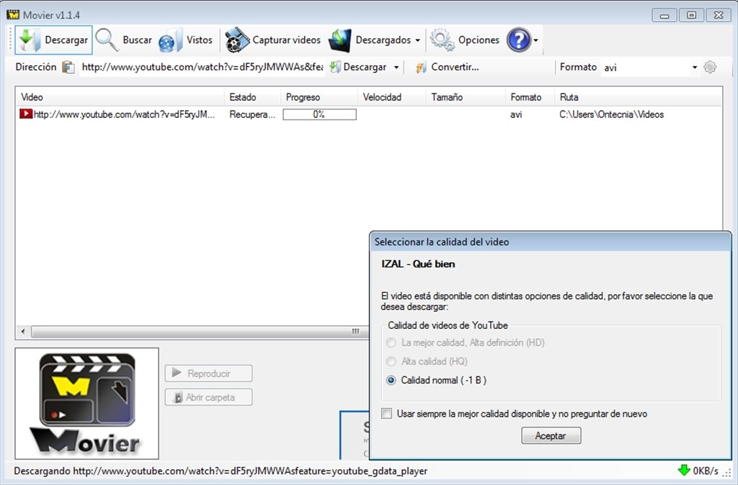Open format settings gear beside avi
Viewport: 738px width, 485px height.
pyautogui.click(x=710, y=67)
